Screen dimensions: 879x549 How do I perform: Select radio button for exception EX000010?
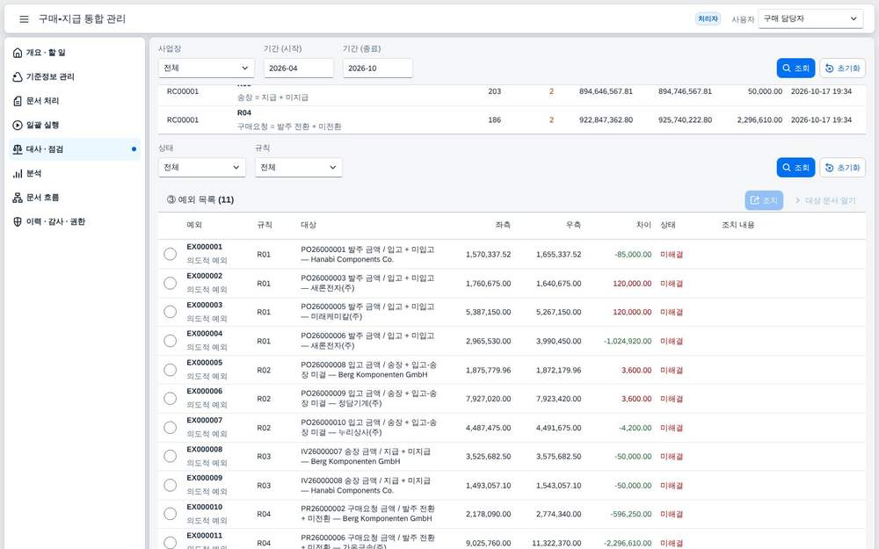click(x=170, y=514)
